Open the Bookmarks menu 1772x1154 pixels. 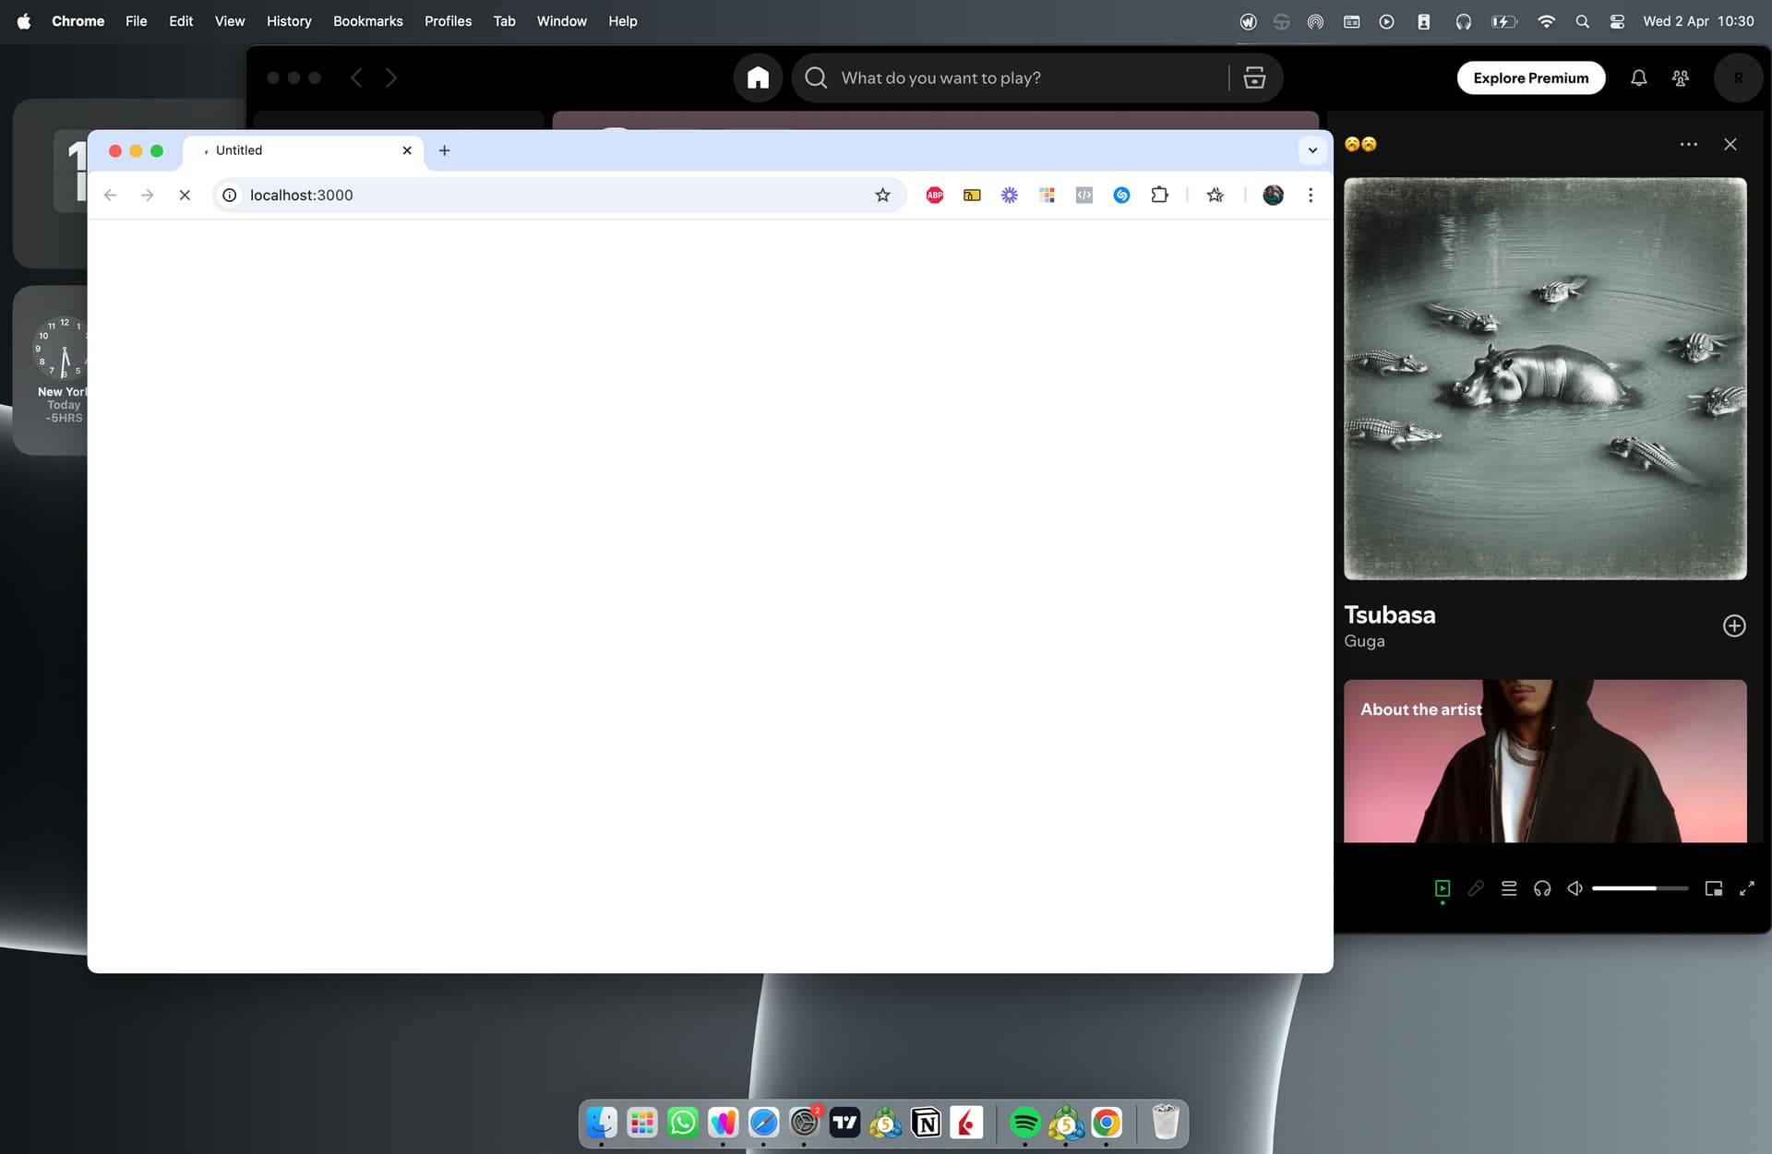point(367,21)
